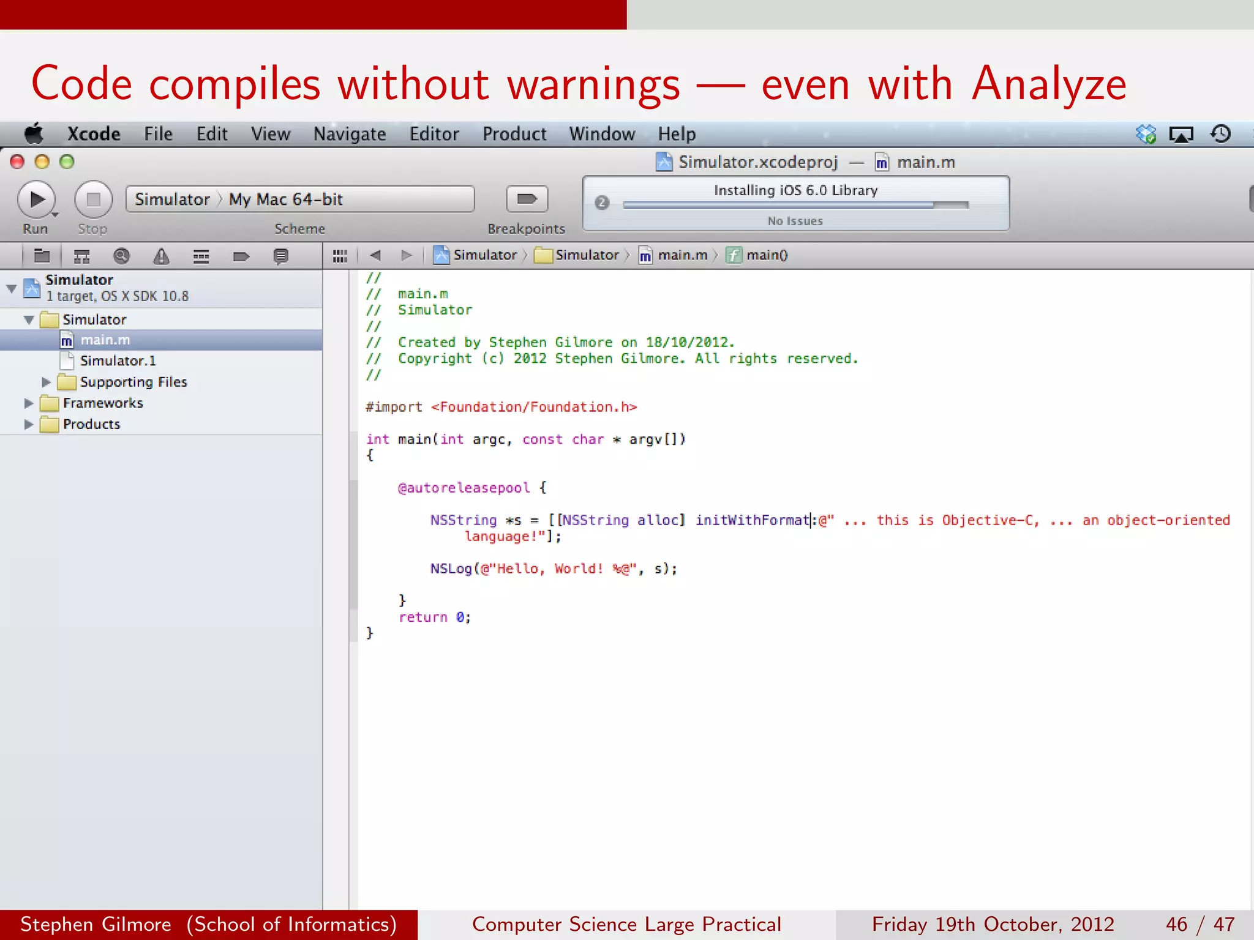Click the Dropbox status icon in menu bar
Screen dimensions: 1254x940
(1146, 133)
